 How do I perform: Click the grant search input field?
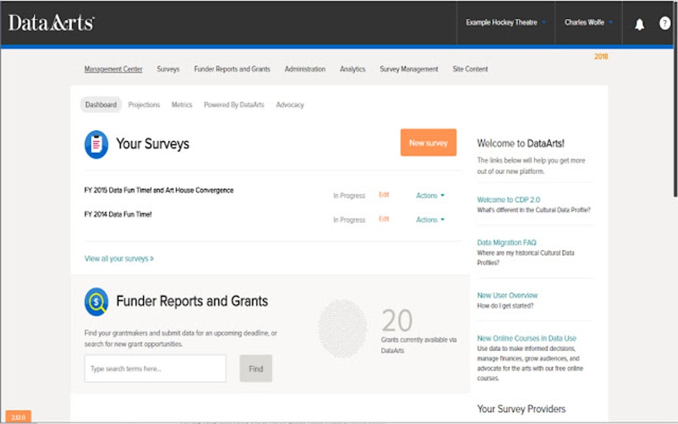click(155, 368)
